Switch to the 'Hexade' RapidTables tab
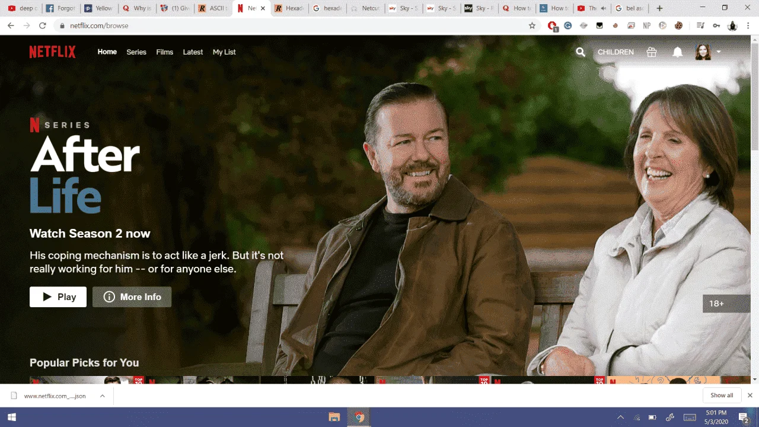This screenshot has width=759, height=427. click(289, 8)
